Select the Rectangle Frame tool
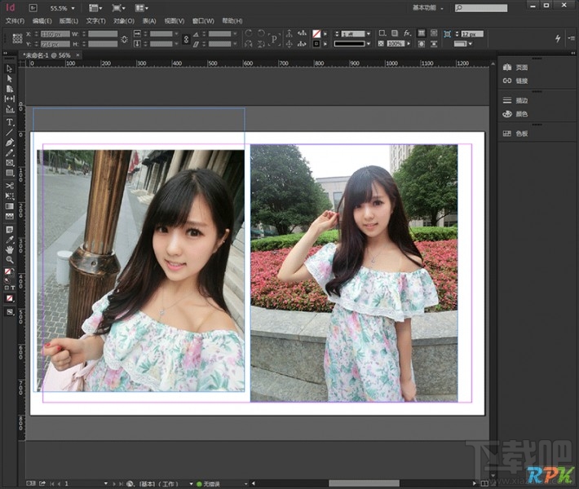The image size is (579, 489). 10,163
